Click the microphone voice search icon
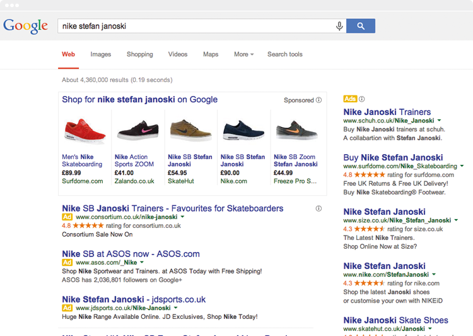Screen dimensions: 473x336 [x=339, y=26]
